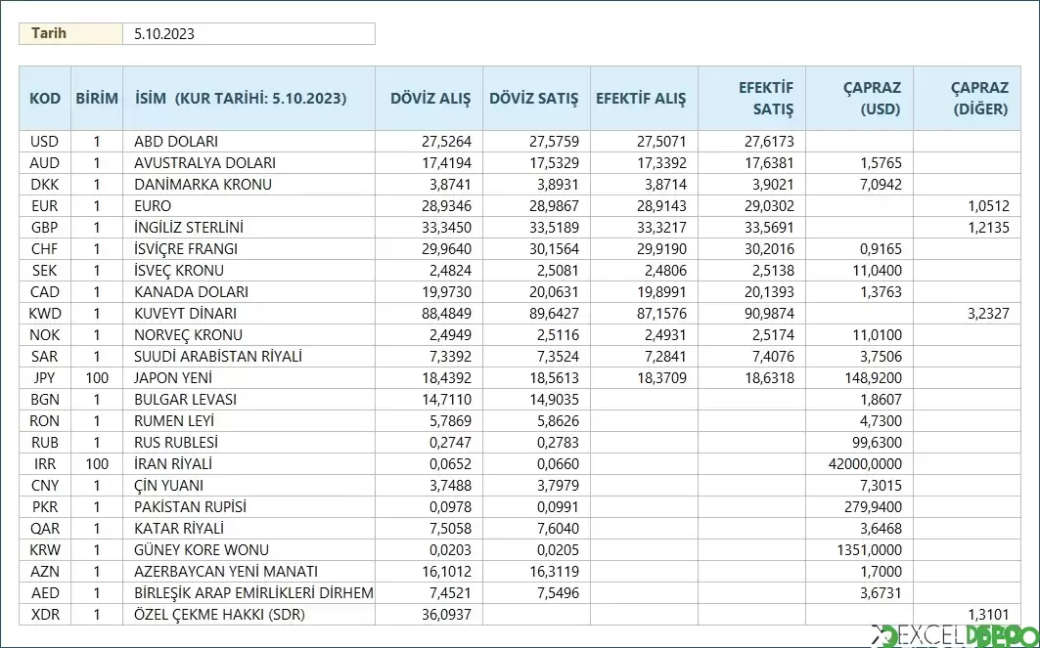Select the KOD column header
Screen dimensions: 1040x648
point(45,98)
